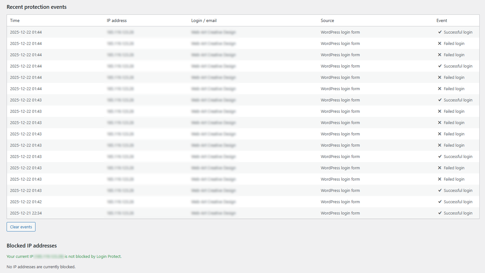Viewport: 485px width, 273px height.
Task: Click the WordPress login form text in the top row
Action: click(340, 32)
